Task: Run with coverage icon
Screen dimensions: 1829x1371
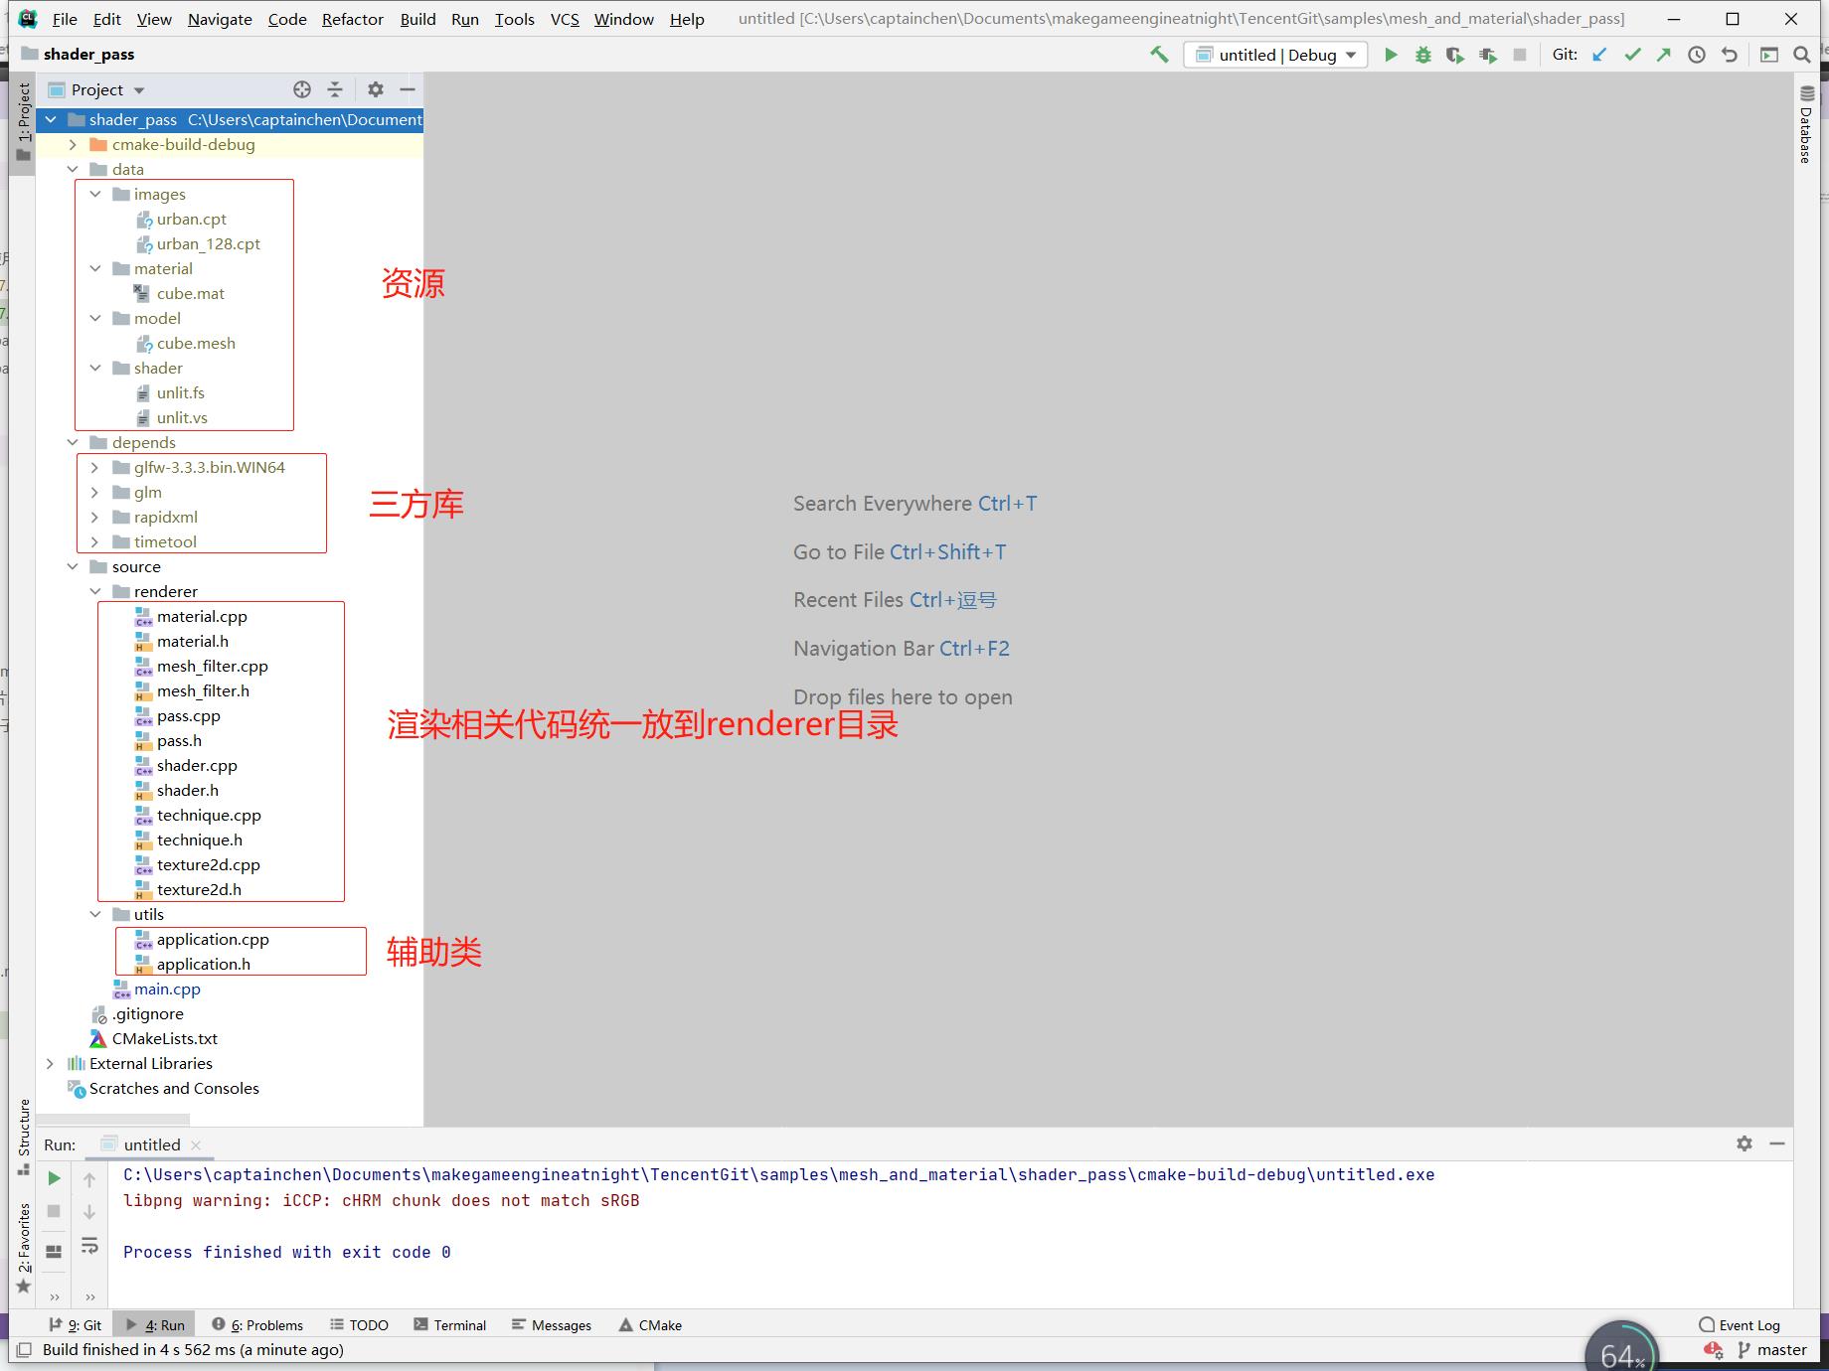Action: 1455,55
